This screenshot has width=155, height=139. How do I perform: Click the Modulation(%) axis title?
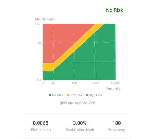point(45,19)
